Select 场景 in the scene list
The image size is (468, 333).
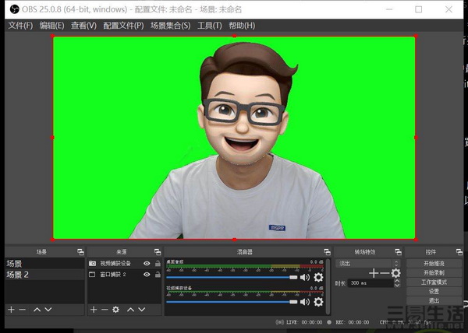click(x=44, y=263)
